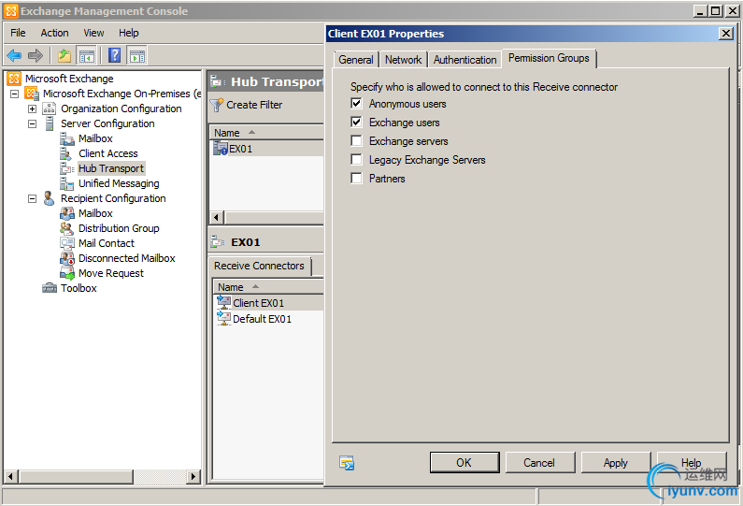743x506 pixels.
Task: Open the File menu
Action: click(x=18, y=33)
